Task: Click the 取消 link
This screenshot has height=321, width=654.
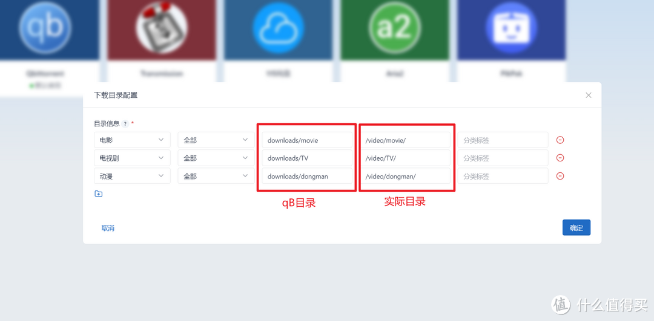Action: click(x=108, y=228)
